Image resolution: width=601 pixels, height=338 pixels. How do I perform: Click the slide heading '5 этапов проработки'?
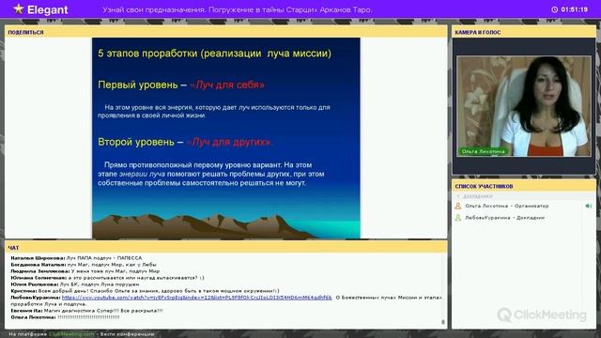(214, 54)
